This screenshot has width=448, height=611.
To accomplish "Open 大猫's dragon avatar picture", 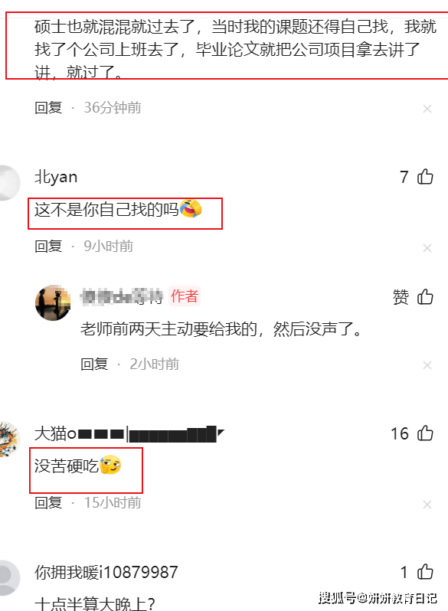I will (9, 439).
